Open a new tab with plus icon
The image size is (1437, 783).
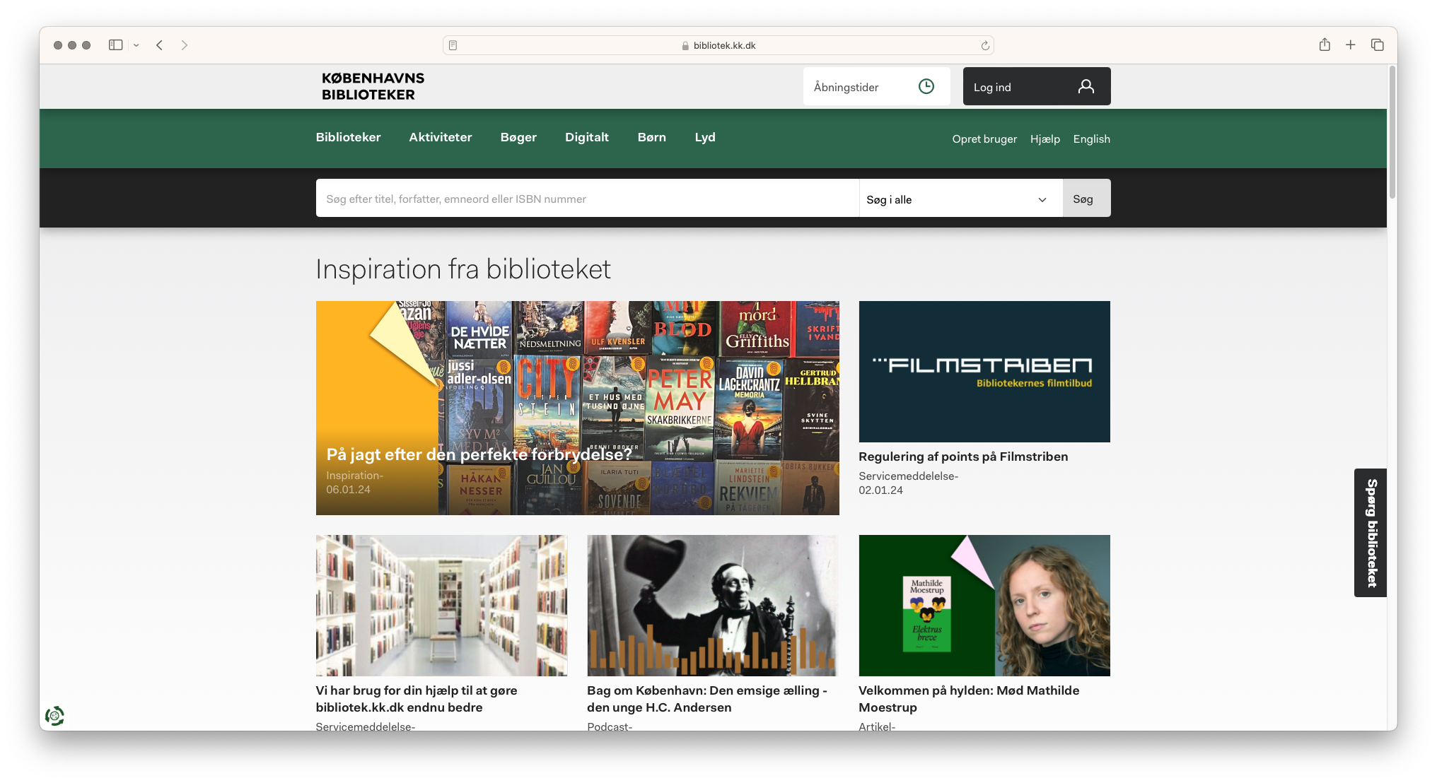(x=1350, y=45)
